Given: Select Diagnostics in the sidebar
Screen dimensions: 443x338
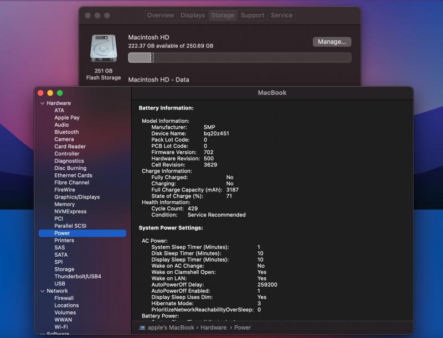Looking at the screenshot, I should point(69,161).
